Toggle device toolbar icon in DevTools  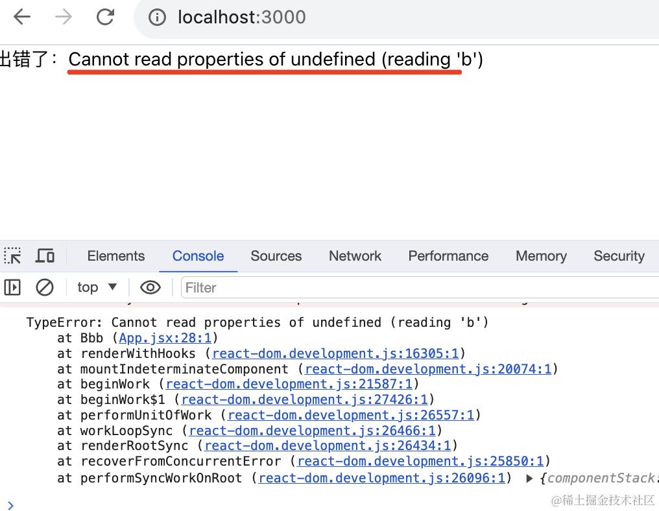coord(45,255)
